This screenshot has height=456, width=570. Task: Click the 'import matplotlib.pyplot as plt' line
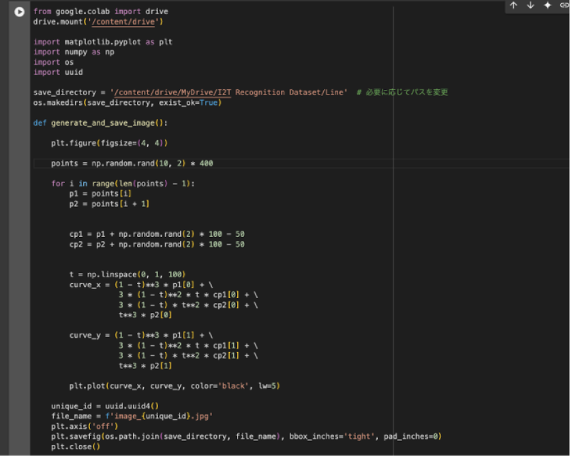coord(103,42)
